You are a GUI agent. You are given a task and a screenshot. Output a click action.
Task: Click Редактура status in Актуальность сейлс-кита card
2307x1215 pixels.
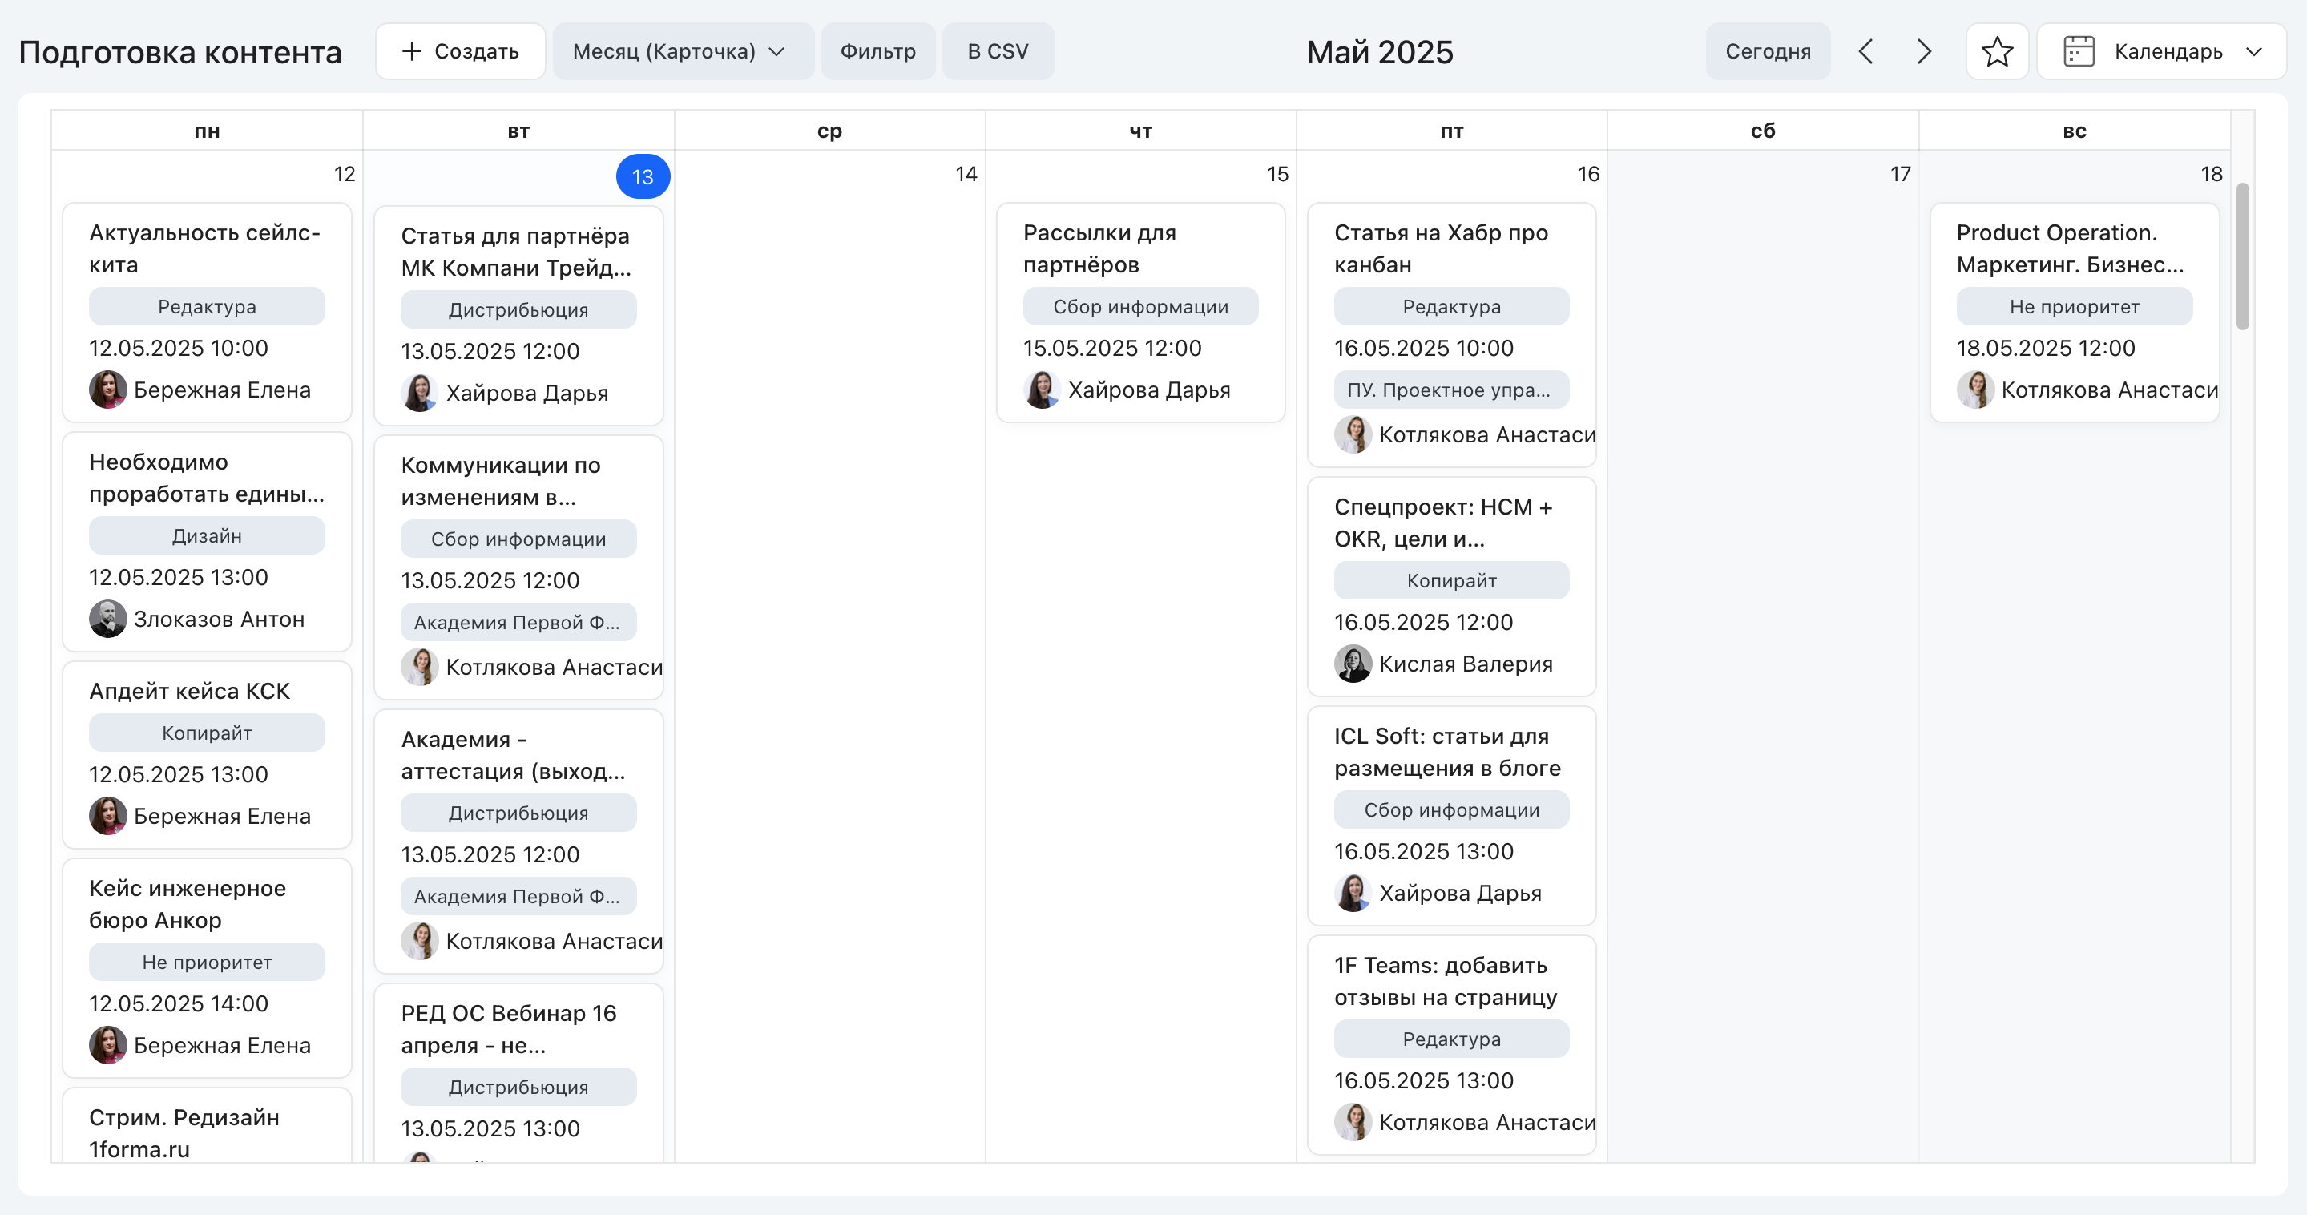207,306
